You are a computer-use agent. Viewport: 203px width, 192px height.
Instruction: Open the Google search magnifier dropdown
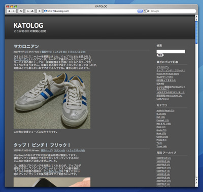pos(148,11)
